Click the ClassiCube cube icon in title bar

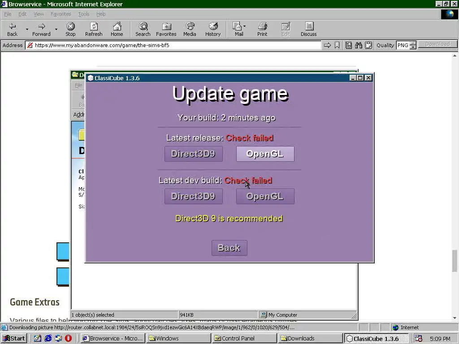click(91, 78)
